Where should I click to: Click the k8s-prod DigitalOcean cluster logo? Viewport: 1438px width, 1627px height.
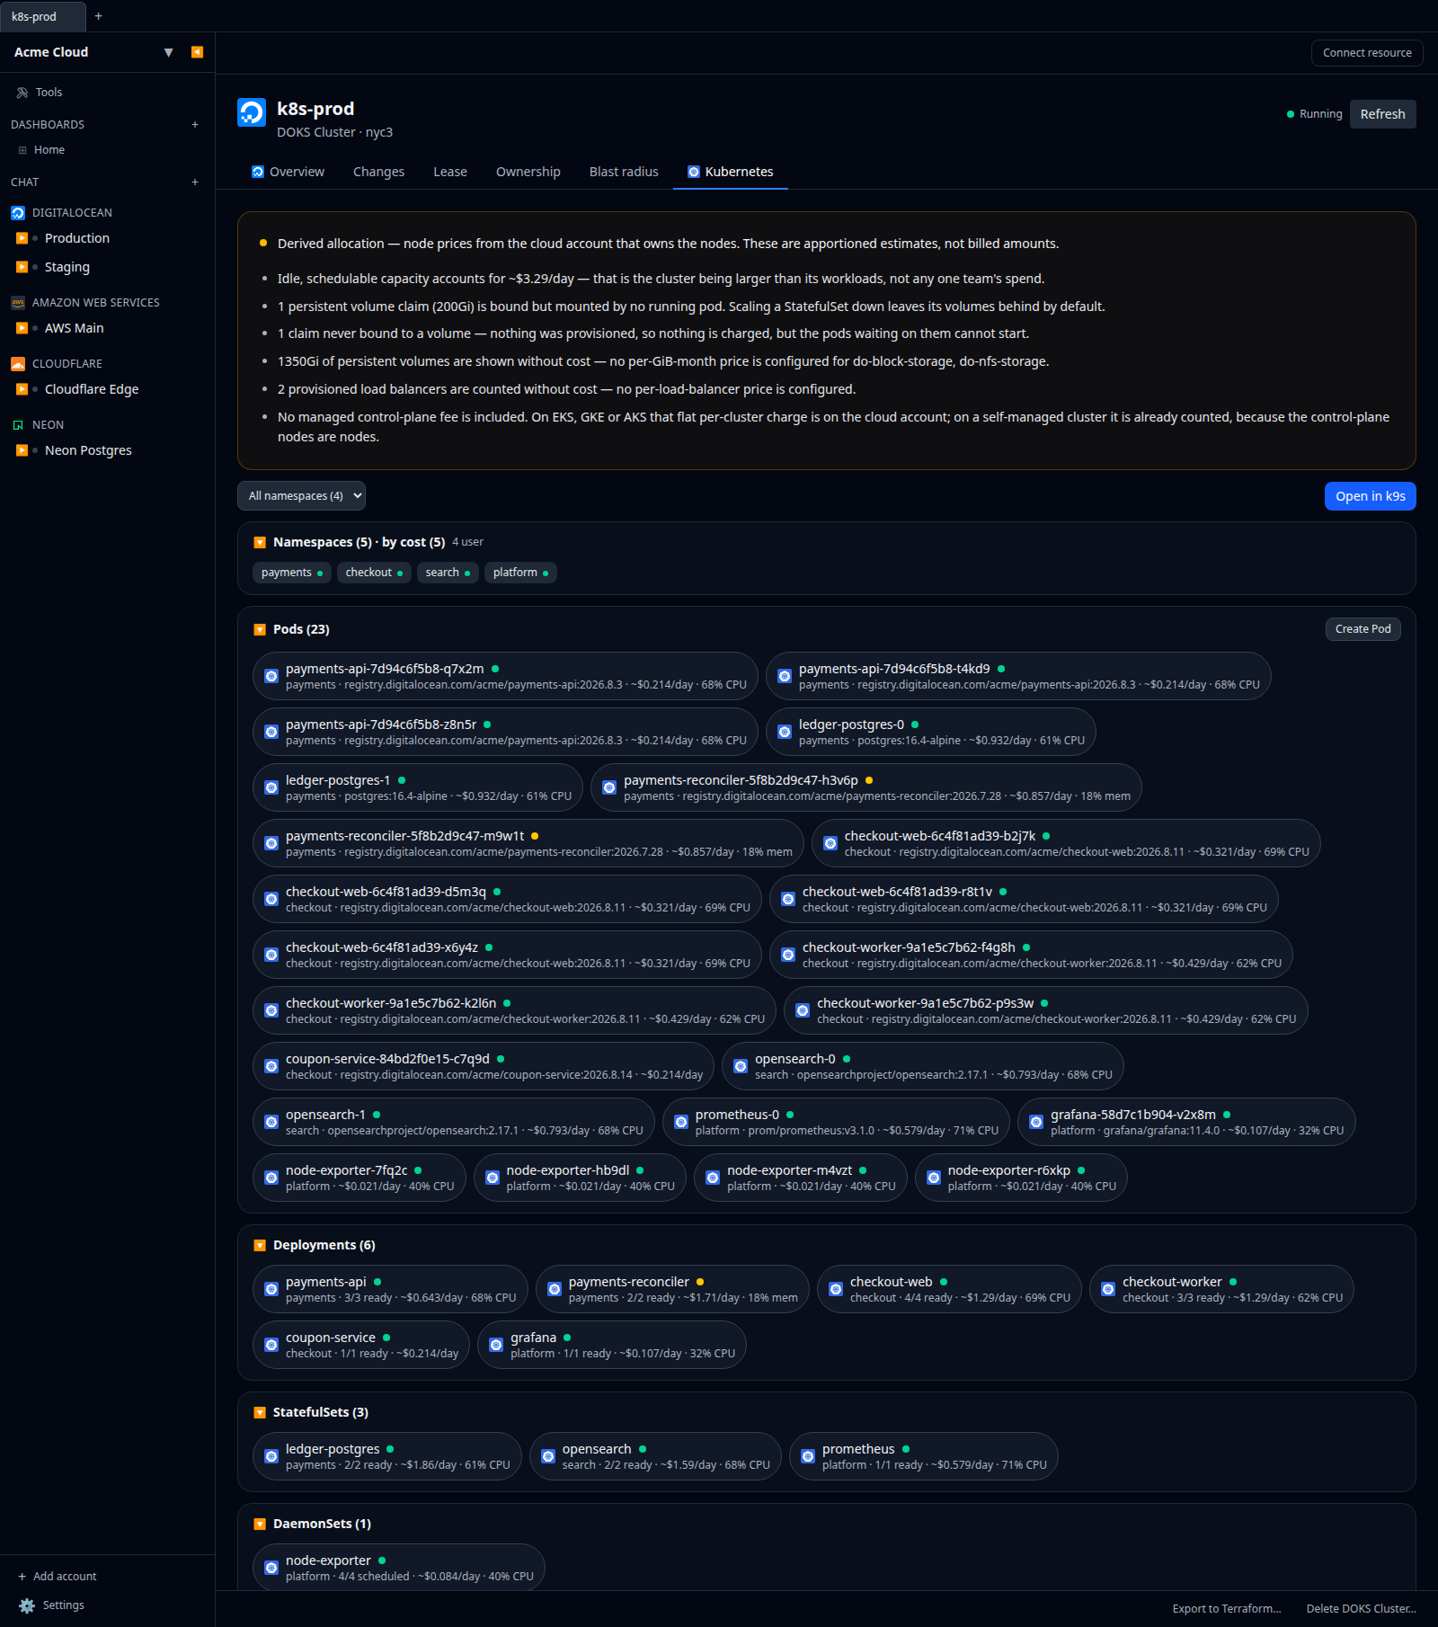coord(252,112)
